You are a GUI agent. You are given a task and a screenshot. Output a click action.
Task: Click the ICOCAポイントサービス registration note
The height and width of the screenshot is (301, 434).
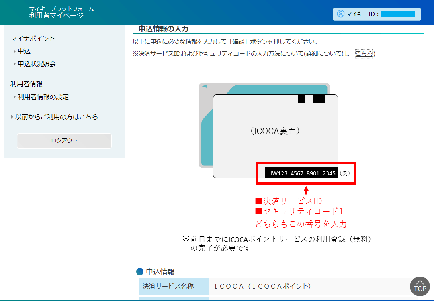[276, 244]
